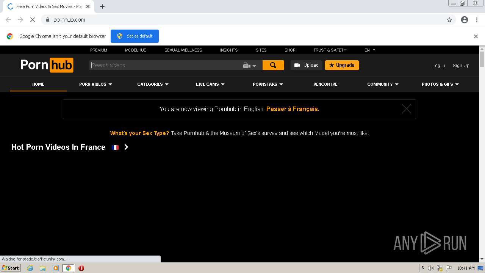The image size is (485, 273).
Task: Expand the COMMUNITY dropdown menu
Action: (x=383, y=84)
